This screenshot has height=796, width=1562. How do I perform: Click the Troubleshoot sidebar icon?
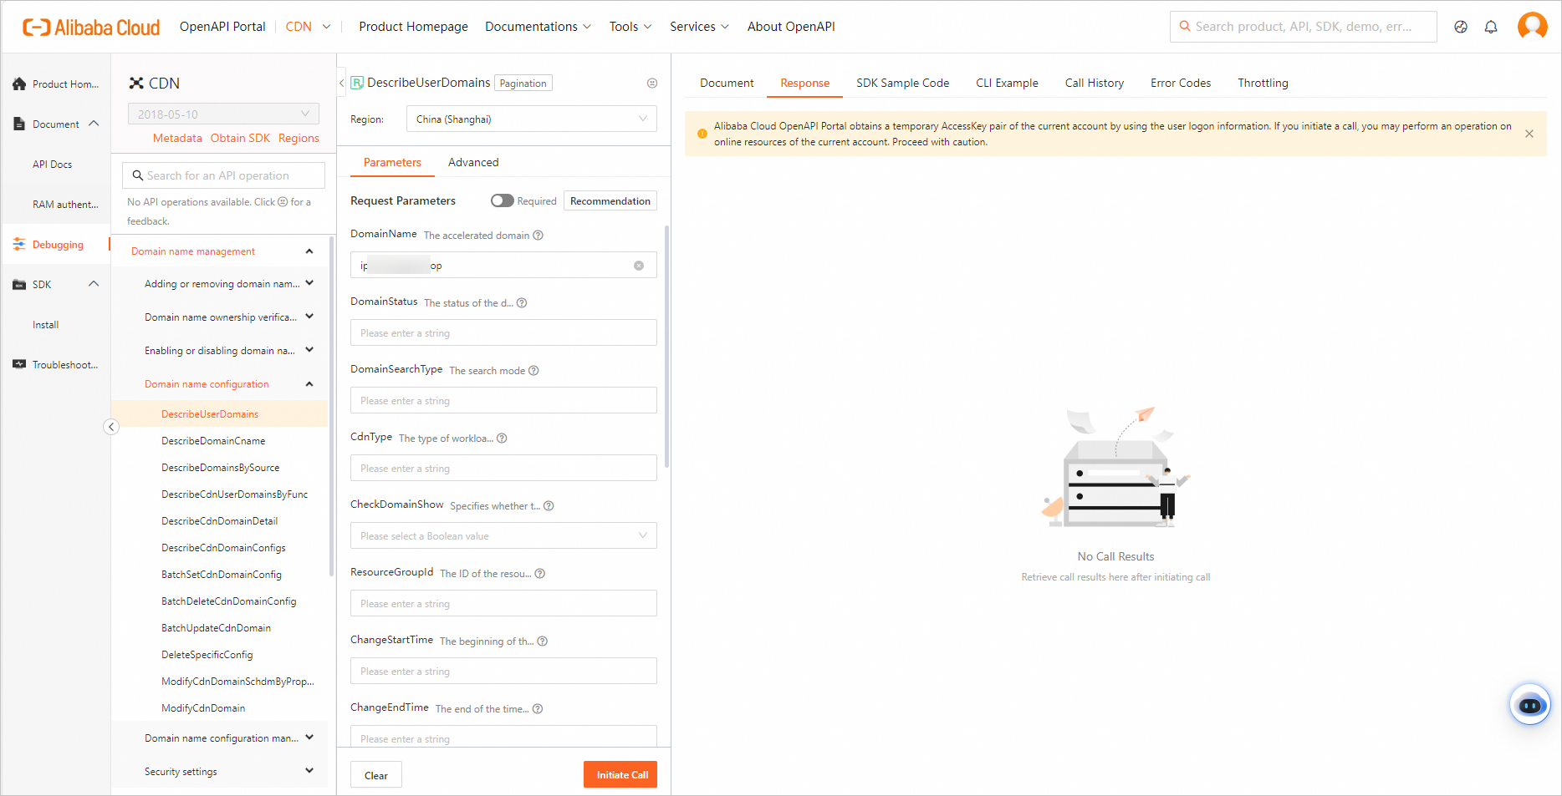pos(19,364)
